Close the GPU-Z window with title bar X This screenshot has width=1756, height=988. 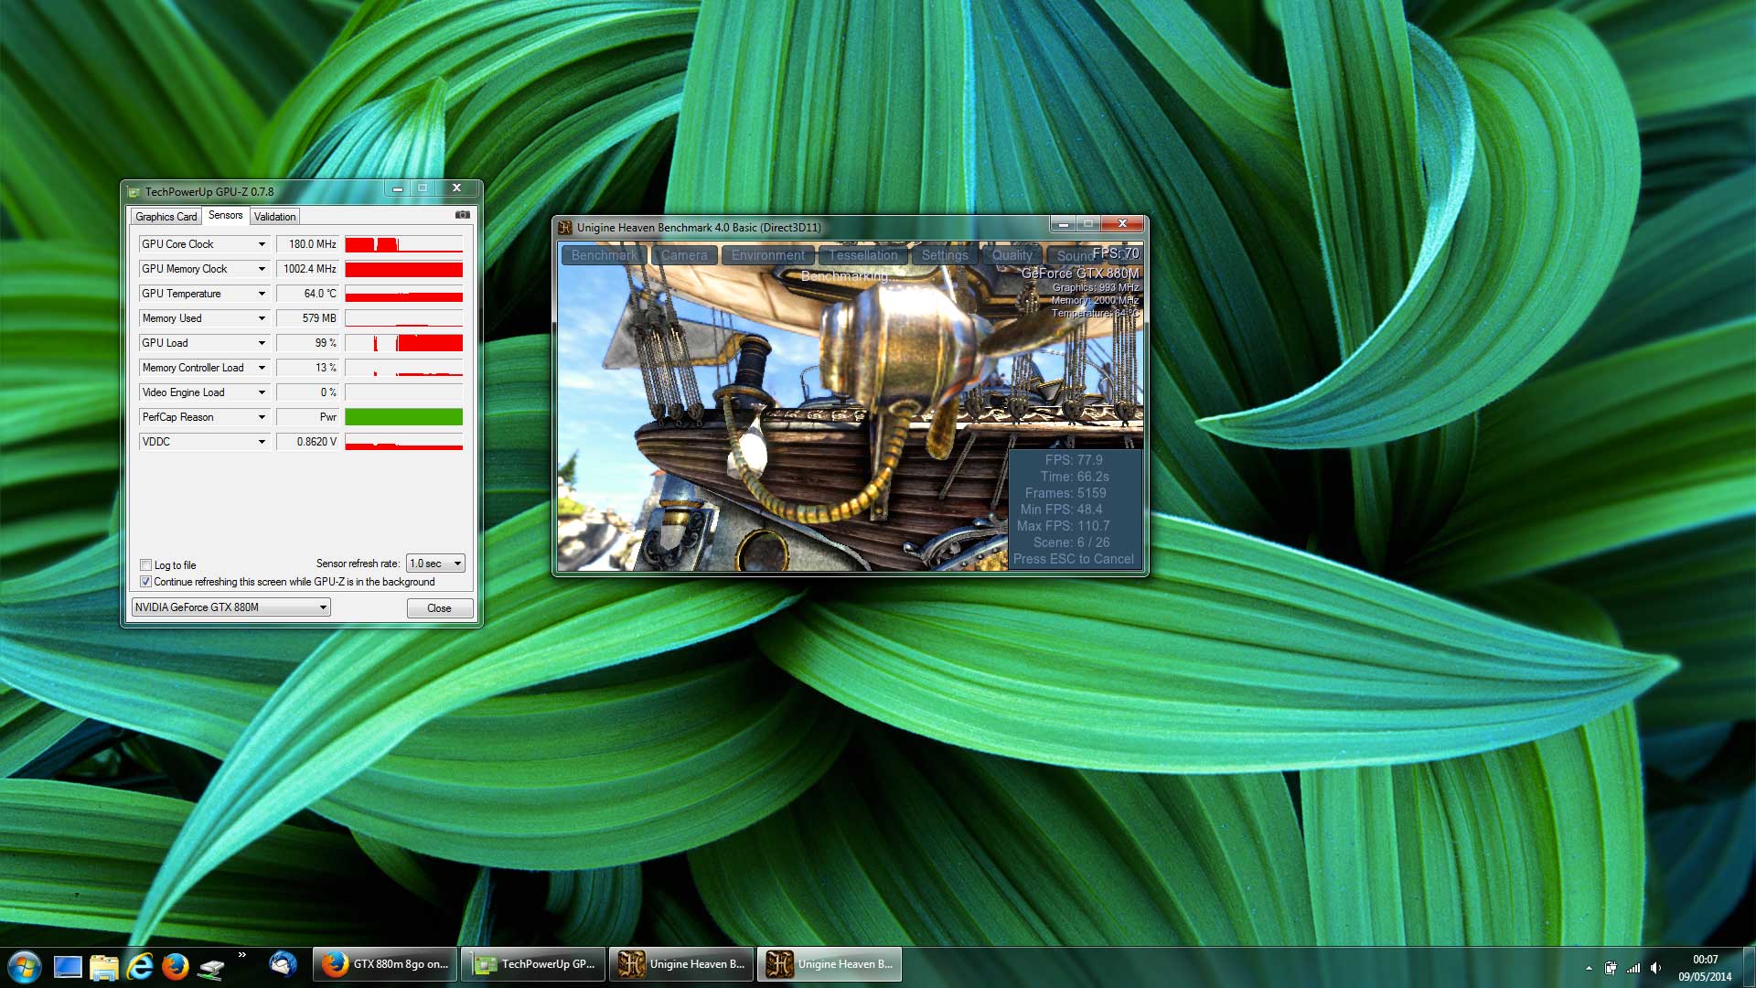456,188
